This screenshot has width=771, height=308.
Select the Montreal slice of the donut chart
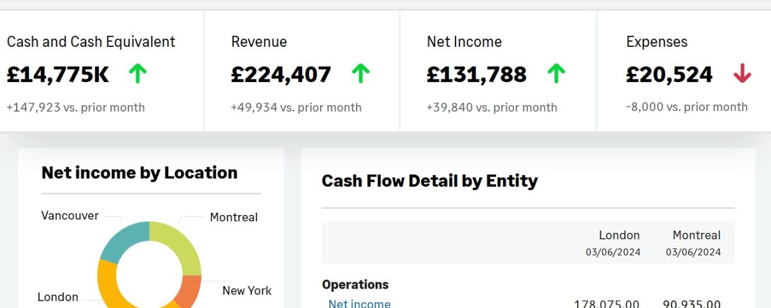click(179, 247)
